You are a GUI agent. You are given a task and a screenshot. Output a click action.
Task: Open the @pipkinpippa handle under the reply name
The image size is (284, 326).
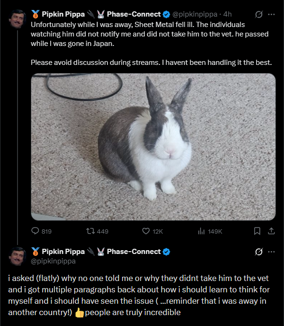(53, 261)
